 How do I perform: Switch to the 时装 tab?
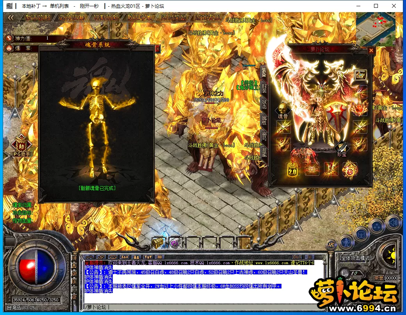pos(264,89)
